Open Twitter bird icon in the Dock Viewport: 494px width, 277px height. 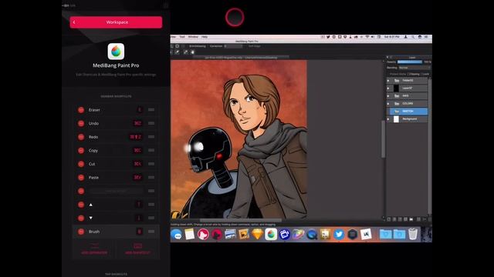tap(339, 234)
